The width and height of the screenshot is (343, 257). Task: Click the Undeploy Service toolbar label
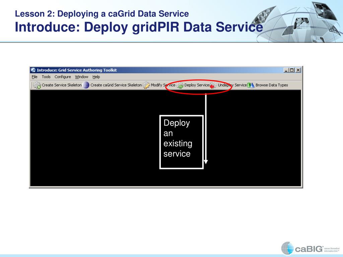tap(232, 85)
